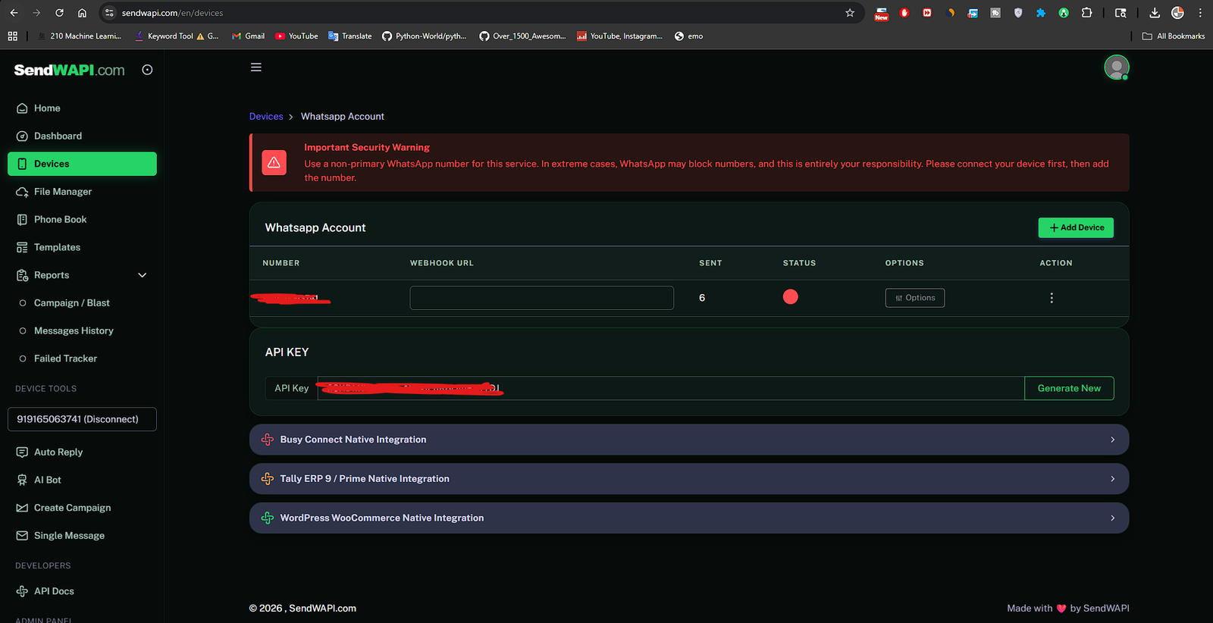
Task: Click the red status dot of the device
Action: [791, 297]
